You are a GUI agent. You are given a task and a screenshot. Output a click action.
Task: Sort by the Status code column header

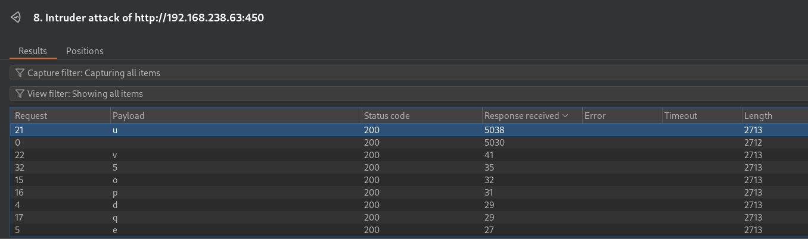tap(422, 116)
